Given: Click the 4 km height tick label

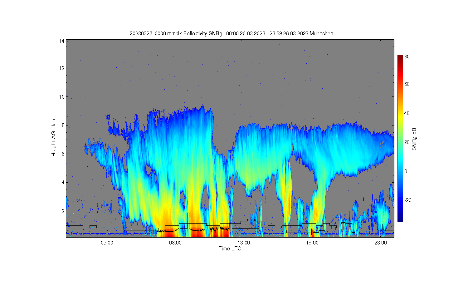Looking at the screenshot, I should 63,182.
